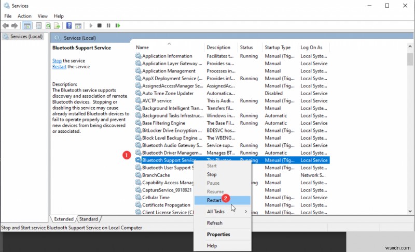
Task: Select Background Tasks Infrastructure service row
Action: [x=232, y=115]
